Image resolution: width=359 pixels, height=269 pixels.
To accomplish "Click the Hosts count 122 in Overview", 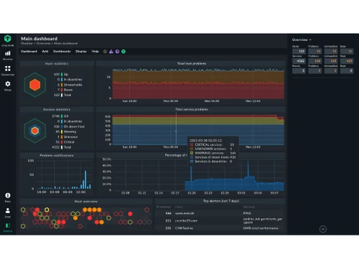I will coord(299,51).
